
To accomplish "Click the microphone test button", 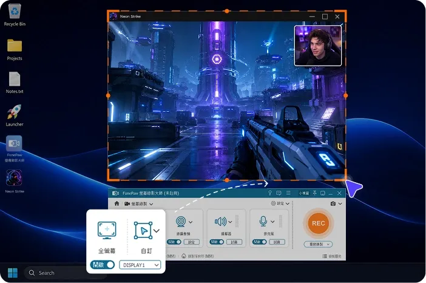I will pos(277,242).
